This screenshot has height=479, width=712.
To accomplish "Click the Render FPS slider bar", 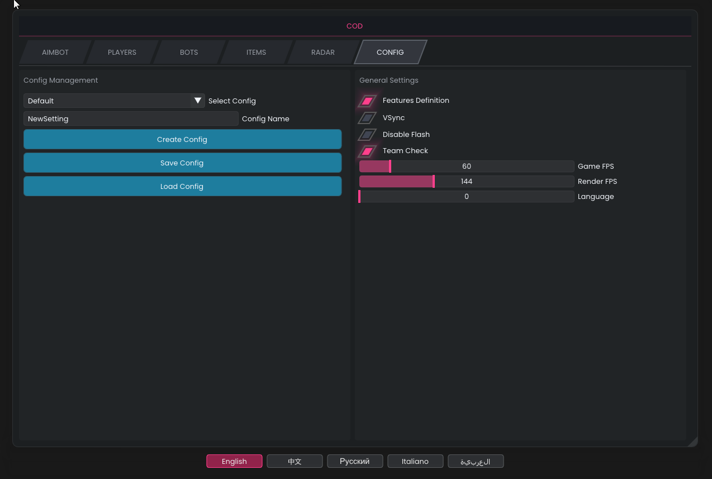I will (467, 182).
